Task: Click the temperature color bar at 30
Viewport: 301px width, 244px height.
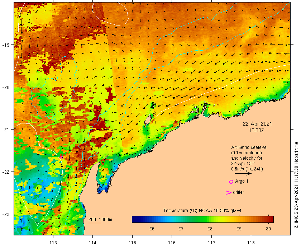Action: point(268,219)
